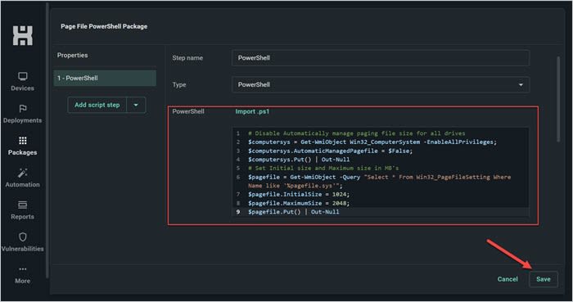Click the Step name input field
The height and width of the screenshot is (302, 573).
click(381, 57)
